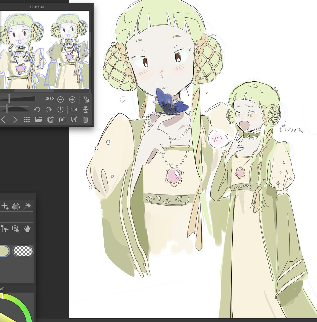This screenshot has width=317, height=322.
Task: Click the 40.3 zoom value
Action: pos(50,99)
